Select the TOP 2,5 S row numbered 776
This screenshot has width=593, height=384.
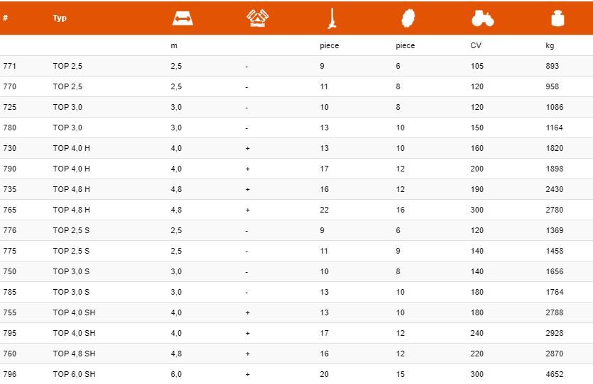point(71,230)
